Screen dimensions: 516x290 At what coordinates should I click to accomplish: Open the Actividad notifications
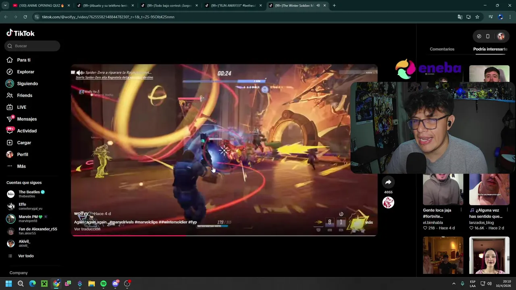point(27,131)
